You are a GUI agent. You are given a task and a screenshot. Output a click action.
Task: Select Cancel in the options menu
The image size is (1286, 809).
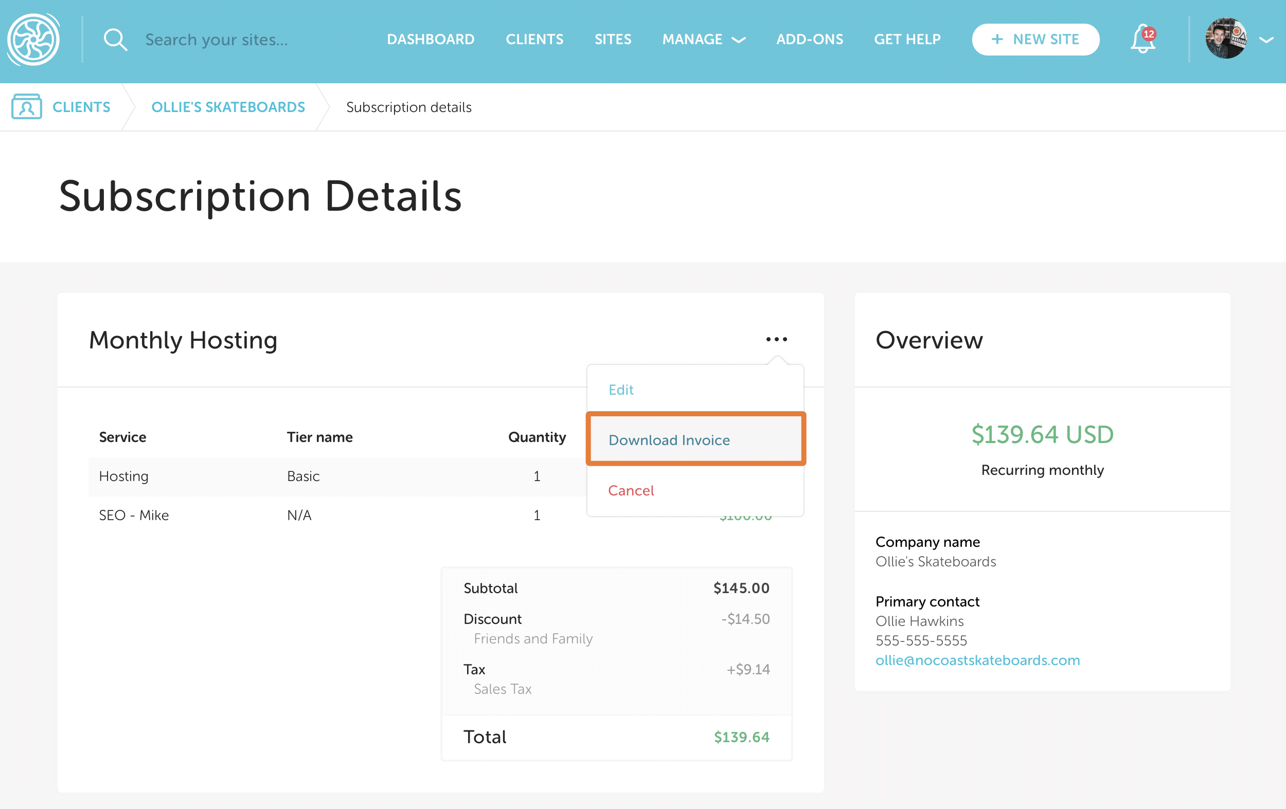[631, 490]
